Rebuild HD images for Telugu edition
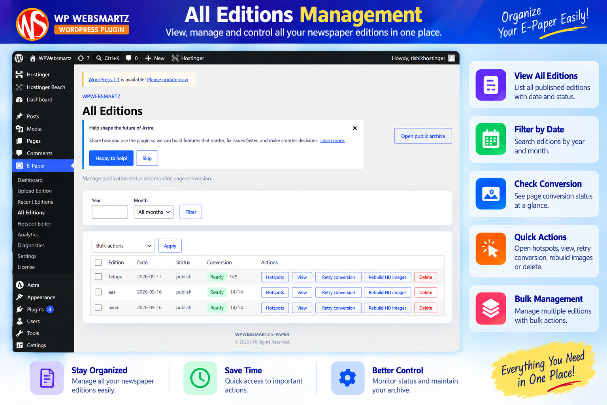This screenshot has height=405, width=607. click(388, 277)
